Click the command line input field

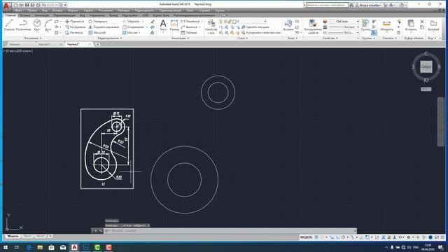point(230,230)
